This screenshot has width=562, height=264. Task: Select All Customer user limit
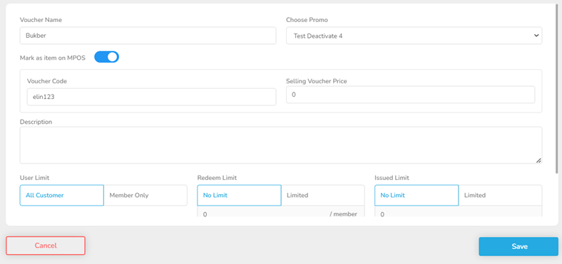pyautogui.click(x=61, y=195)
